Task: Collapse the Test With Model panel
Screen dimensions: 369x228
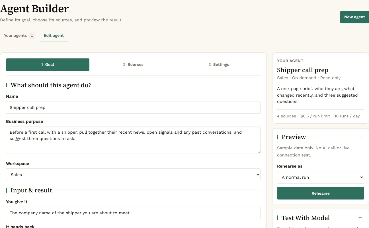Action: [x=360, y=218]
